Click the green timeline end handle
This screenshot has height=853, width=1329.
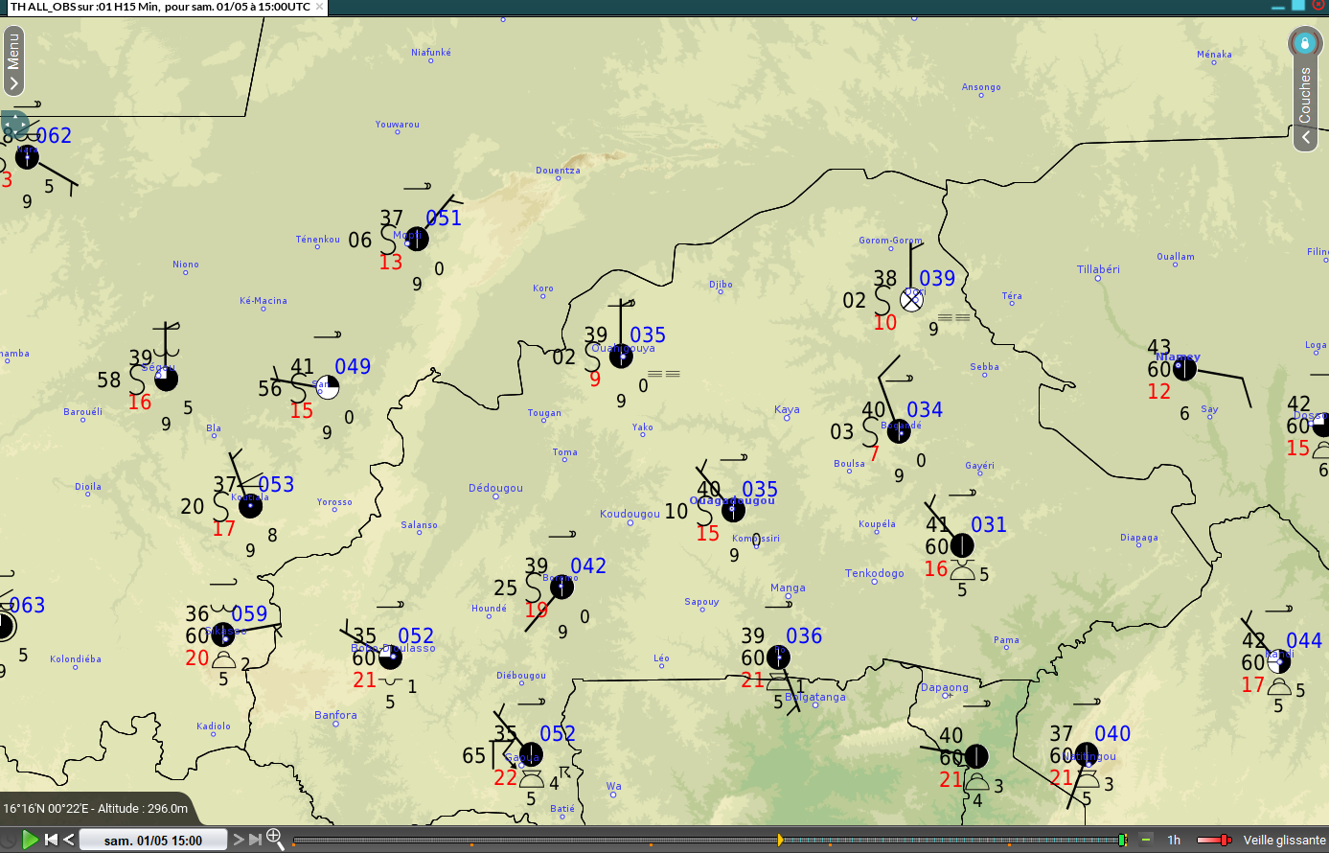point(1122,841)
